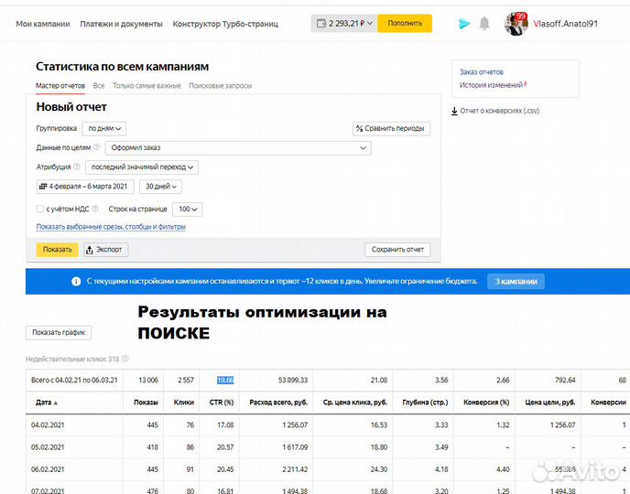Click the sort arrow next to Дата
630x494 pixels.
click(56, 403)
